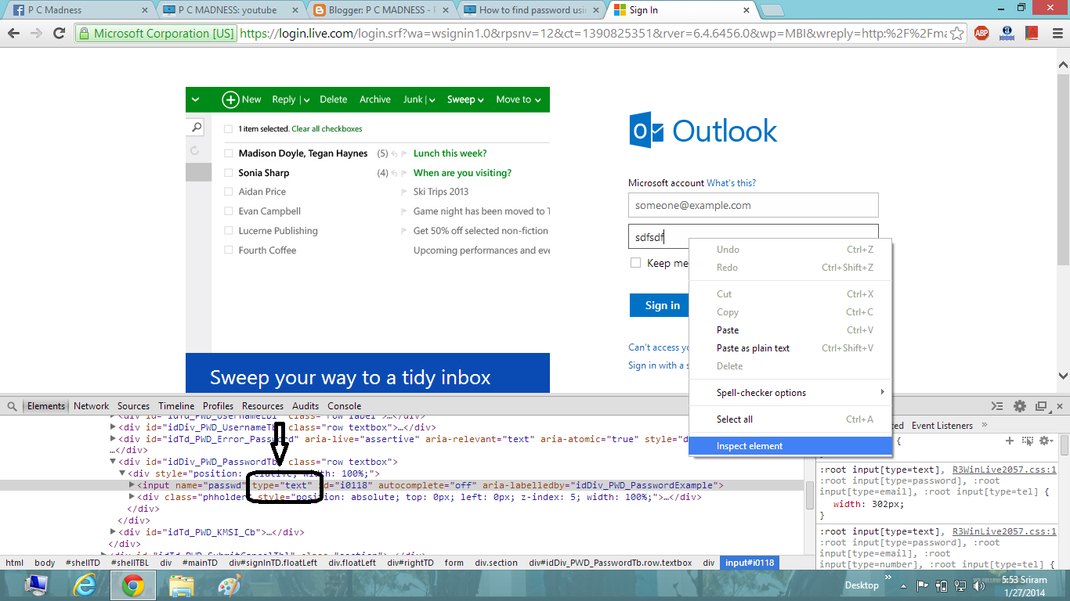This screenshot has height=601, width=1070.
Task: Expand the input name passwd node
Action: pos(132,485)
